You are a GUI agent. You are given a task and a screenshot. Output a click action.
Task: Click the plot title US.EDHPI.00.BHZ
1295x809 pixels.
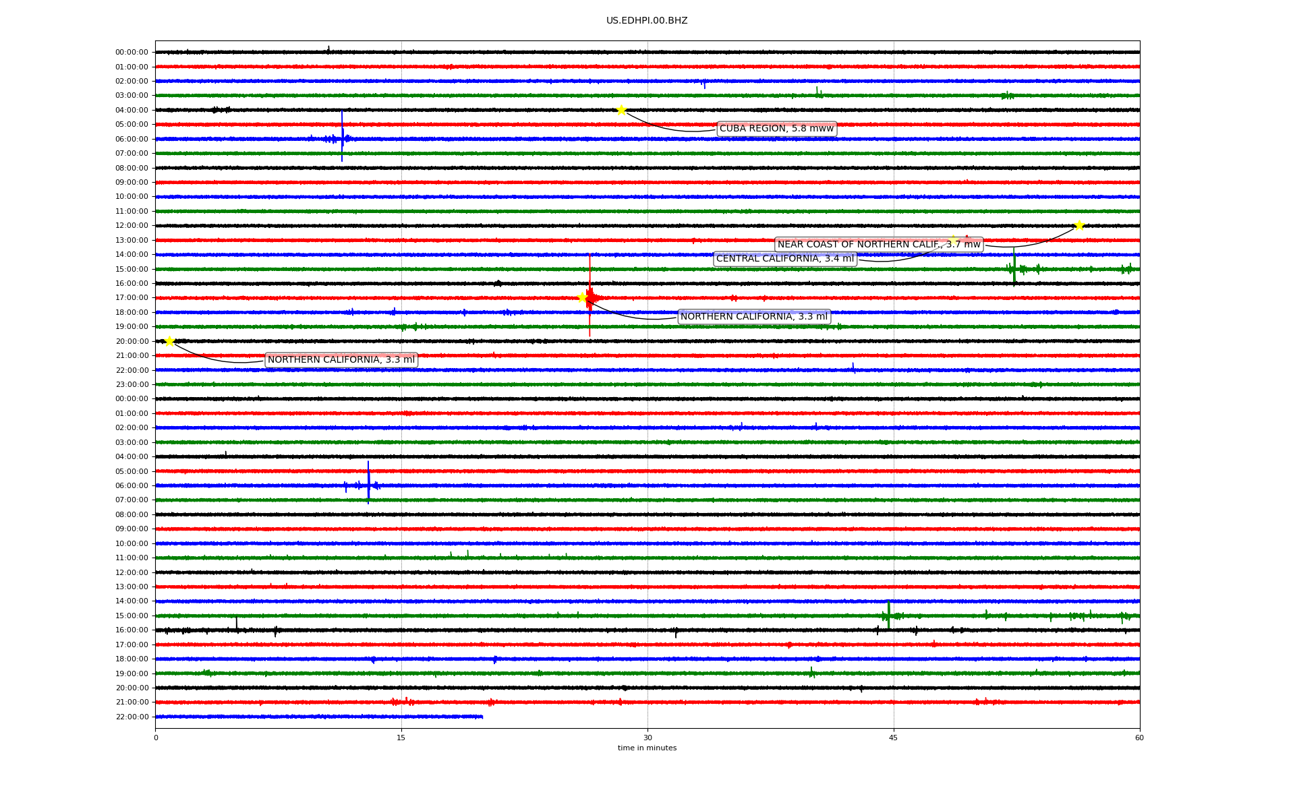(647, 21)
